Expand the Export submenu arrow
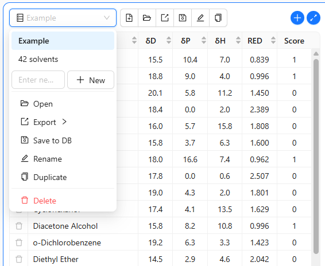 pyautogui.click(x=64, y=122)
